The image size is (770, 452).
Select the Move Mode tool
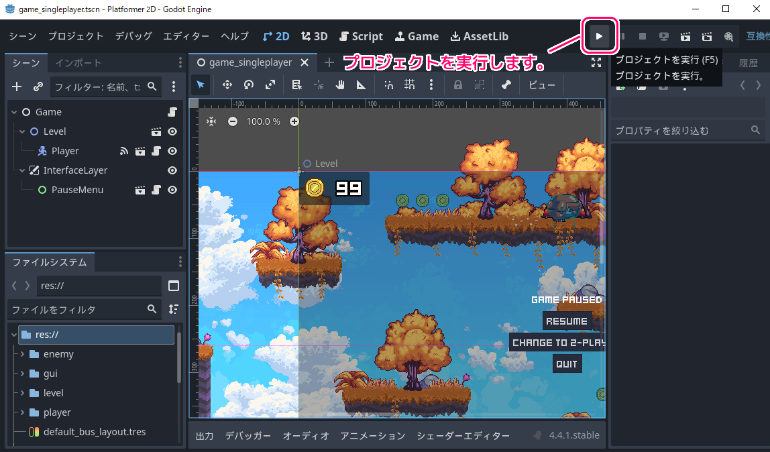pos(227,85)
